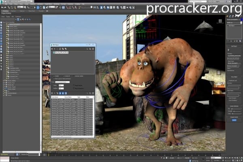Toggle the Enabled option in XRef dialog
This screenshot has height=162, width=243.
point(54,76)
